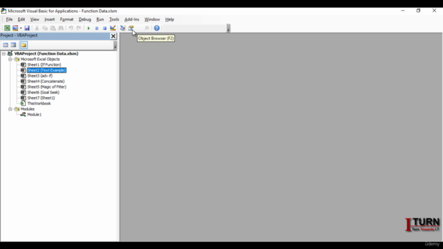
Task: Open Find with the binoculars icon
Action: coord(61,28)
